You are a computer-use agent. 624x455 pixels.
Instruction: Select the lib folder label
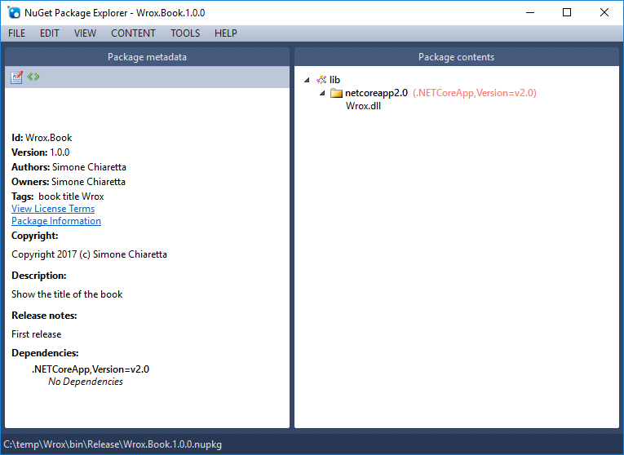pos(334,80)
